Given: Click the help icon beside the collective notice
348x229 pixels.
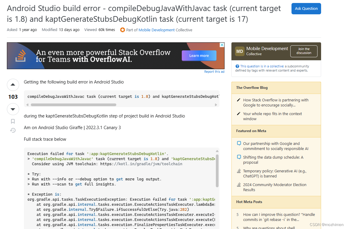Looking at the screenshot, I should coord(237,66).
